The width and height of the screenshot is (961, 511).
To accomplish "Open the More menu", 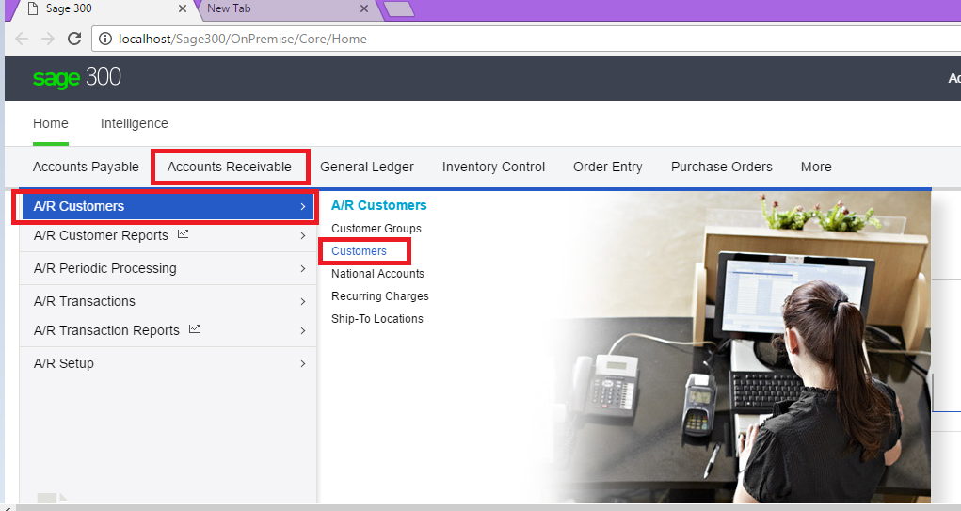I will (816, 167).
